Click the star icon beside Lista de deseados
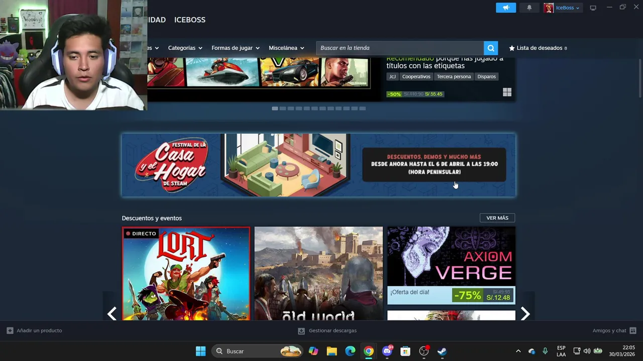This screenshot has height=361, width=643. (x=512, y=48)
